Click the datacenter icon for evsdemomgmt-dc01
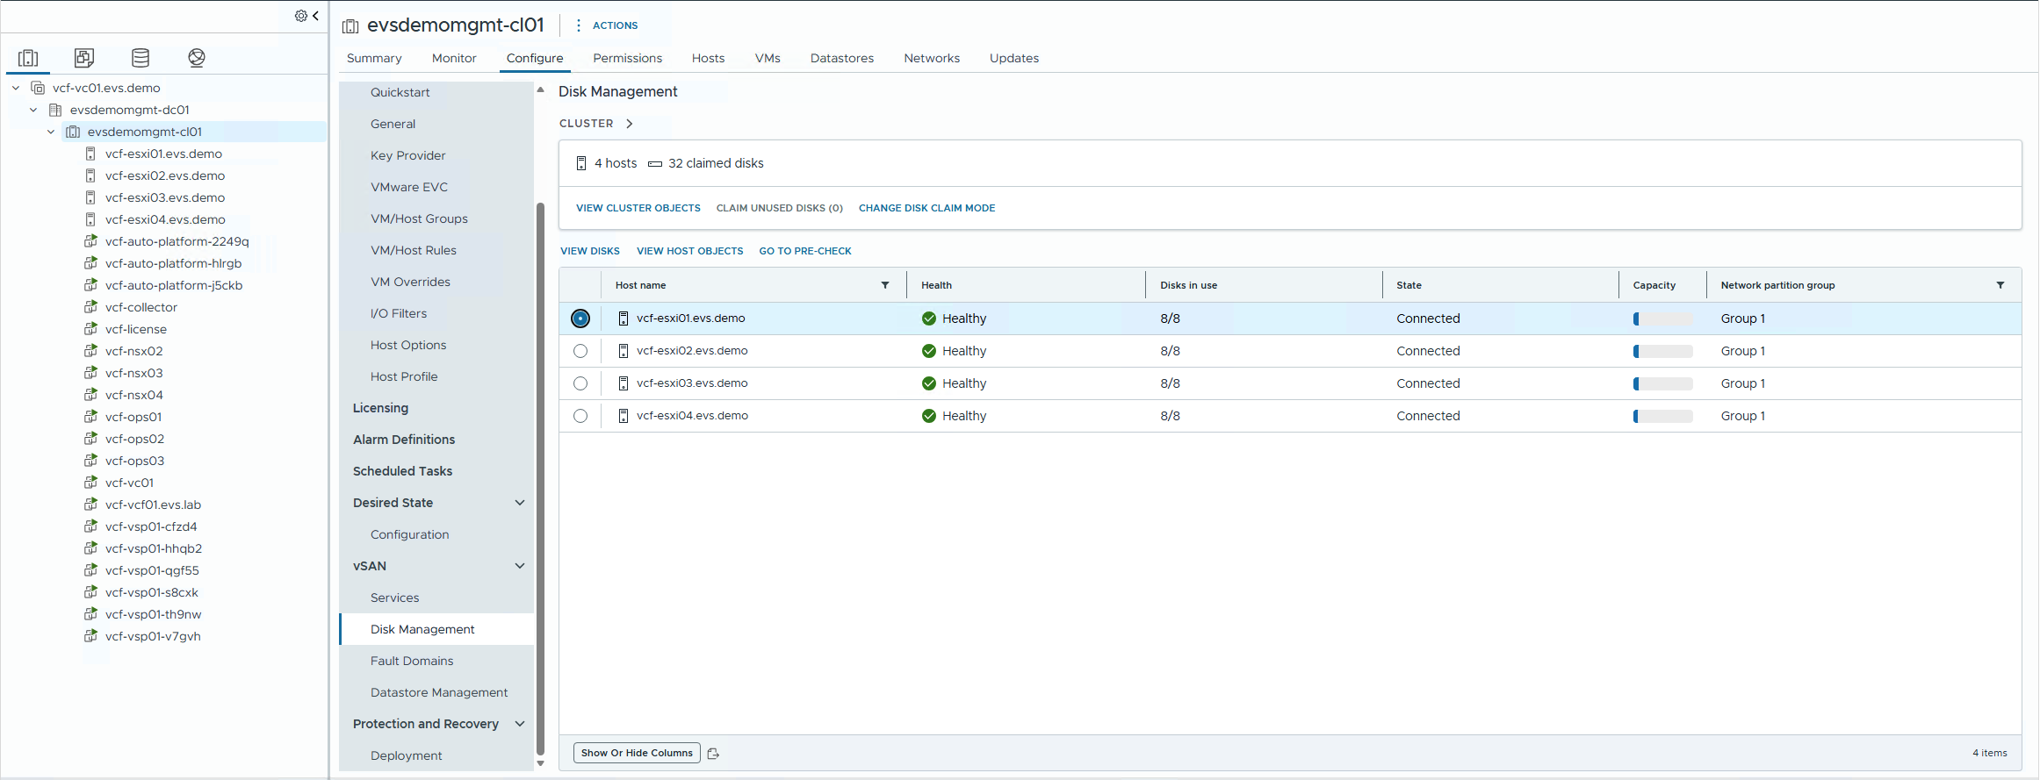2040x780 pixels. click(x=55, y=110)
